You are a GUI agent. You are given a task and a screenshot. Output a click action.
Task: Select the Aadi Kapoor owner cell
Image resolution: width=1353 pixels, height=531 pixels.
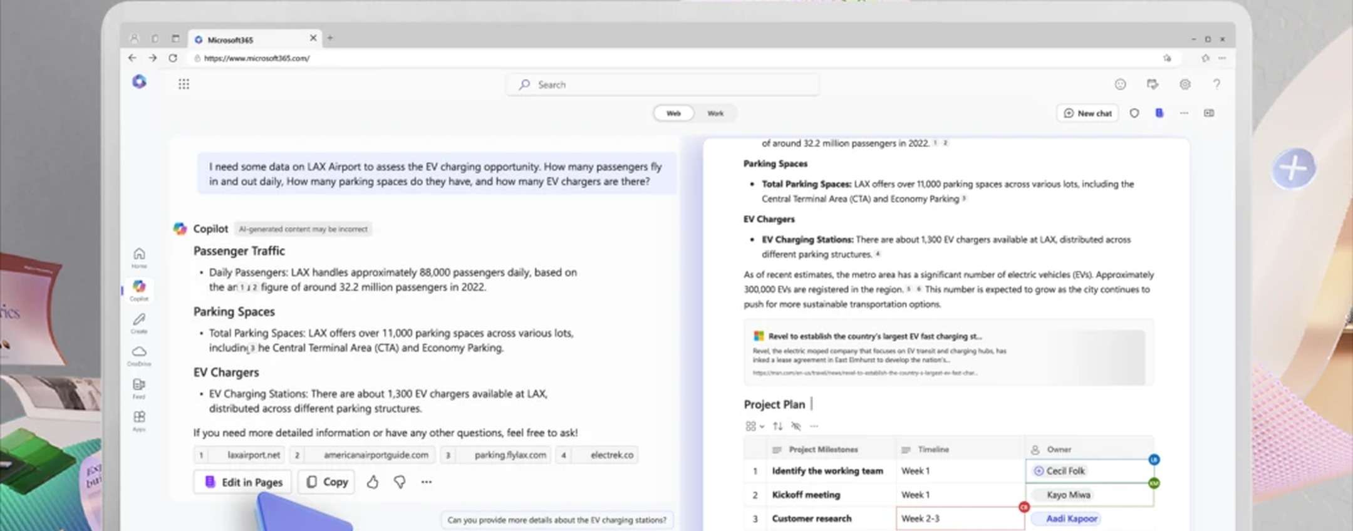point(1090,518)
